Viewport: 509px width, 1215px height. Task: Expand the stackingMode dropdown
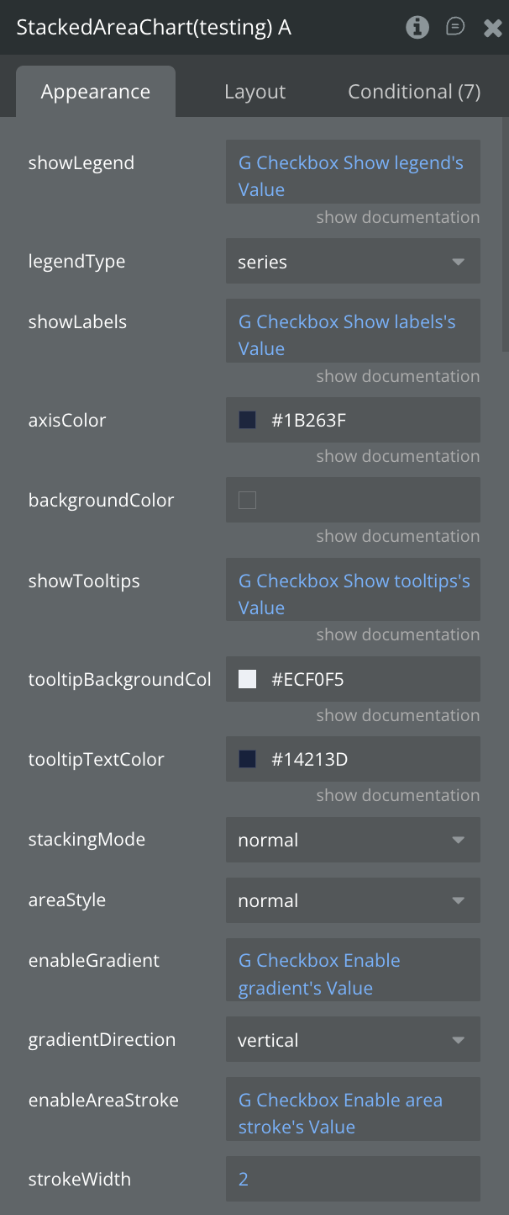tap(353, 840)
